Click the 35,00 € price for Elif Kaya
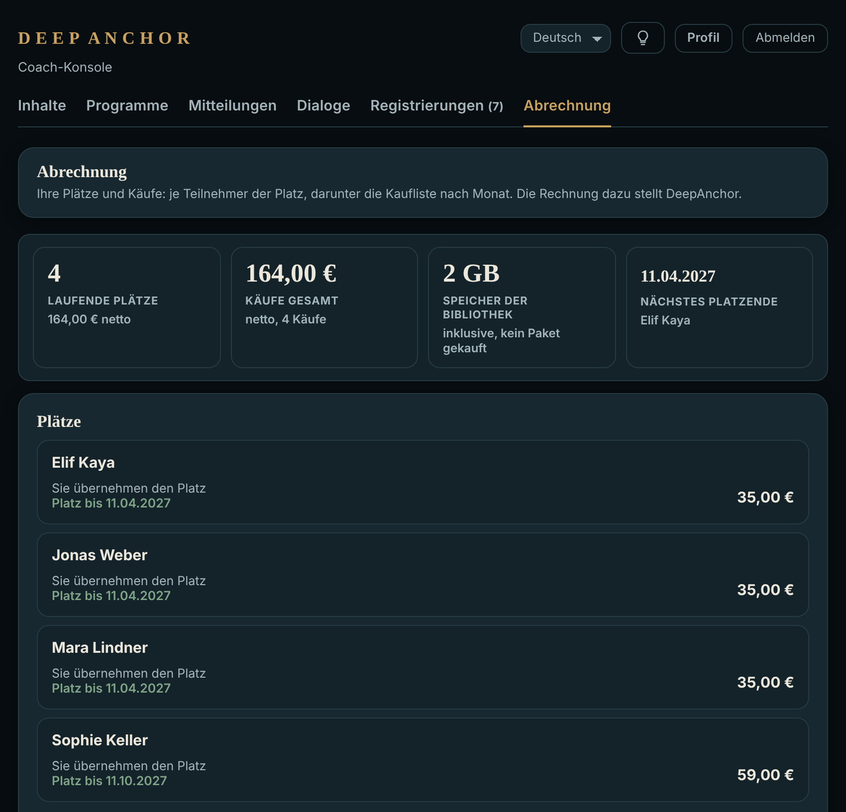This screenshot has height=812, width=846. pos(765,497)
